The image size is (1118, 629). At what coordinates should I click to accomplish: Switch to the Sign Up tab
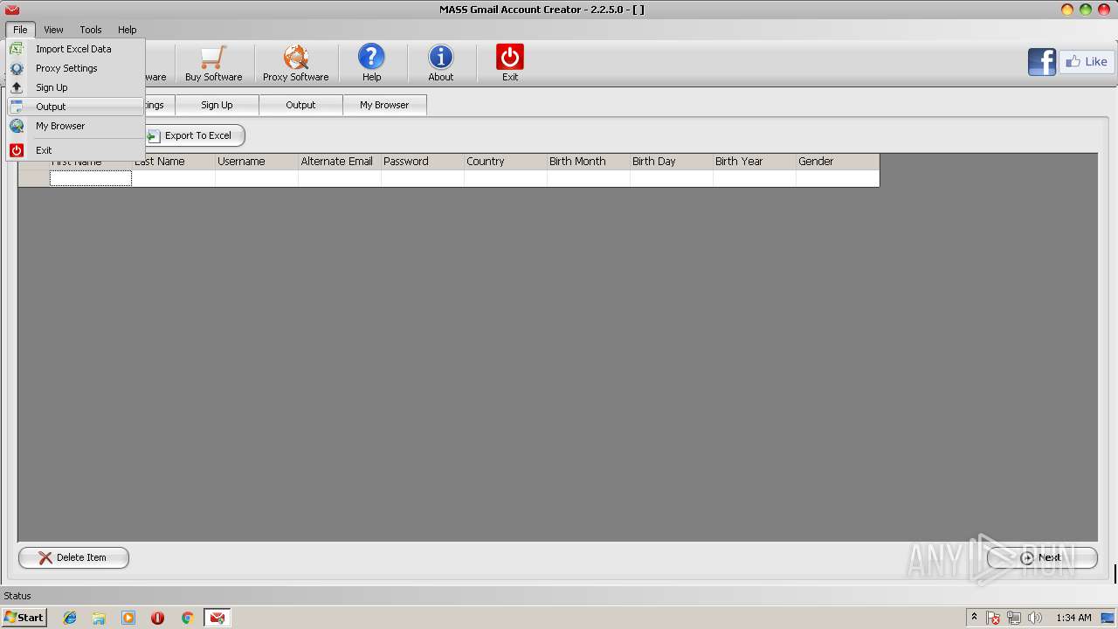pos(217,105)
